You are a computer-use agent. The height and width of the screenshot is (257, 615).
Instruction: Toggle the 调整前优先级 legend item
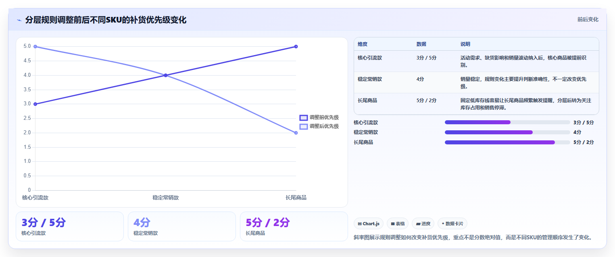coord(319,117)
